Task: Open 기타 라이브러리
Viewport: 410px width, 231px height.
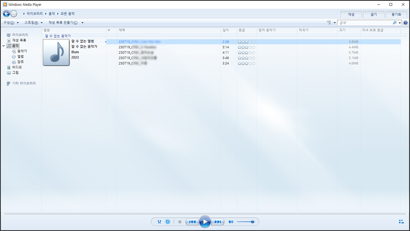Action: tap(24, 83)
